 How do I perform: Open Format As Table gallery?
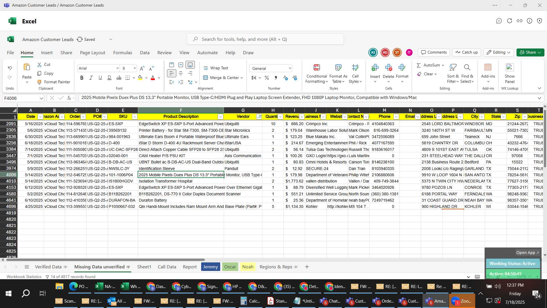coord(338,74)
